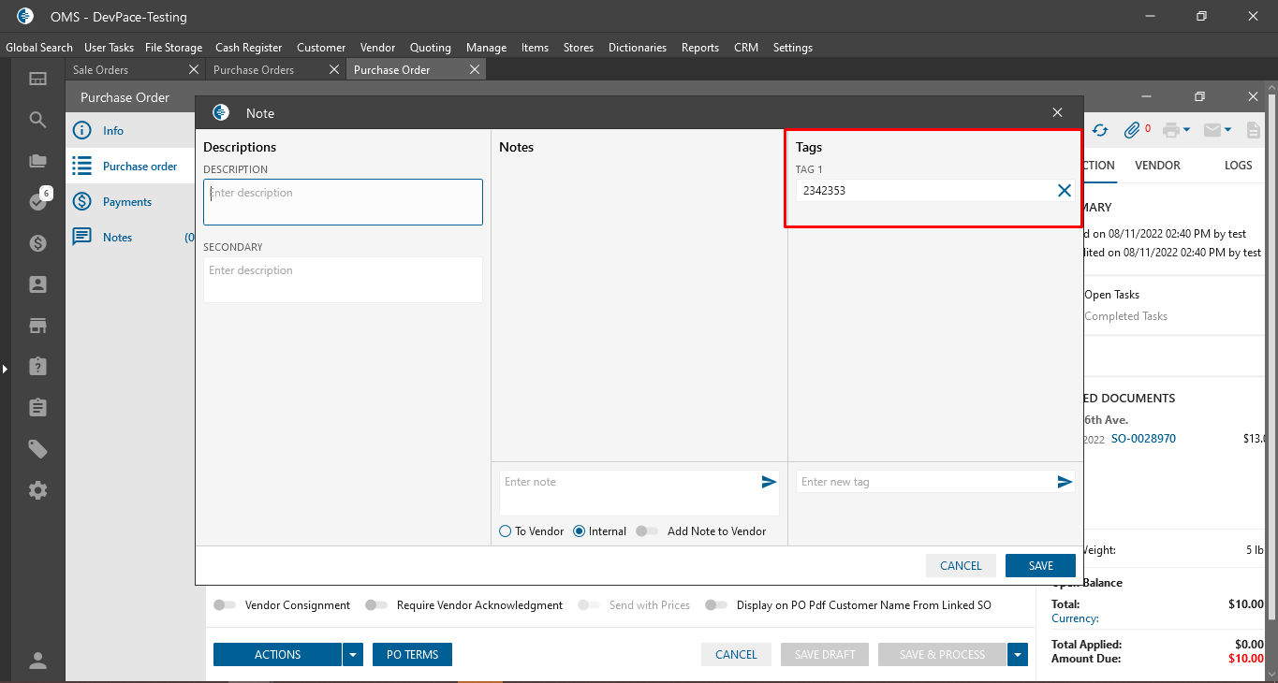Open the printer dropdown arrow

[x=1186, y=130]
